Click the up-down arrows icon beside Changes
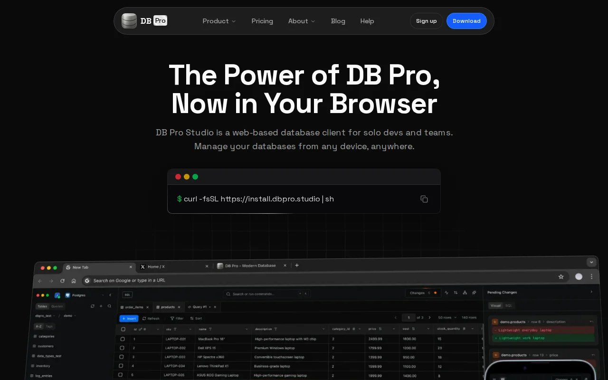The image size is (608, 380). click(x=456, y=293)
